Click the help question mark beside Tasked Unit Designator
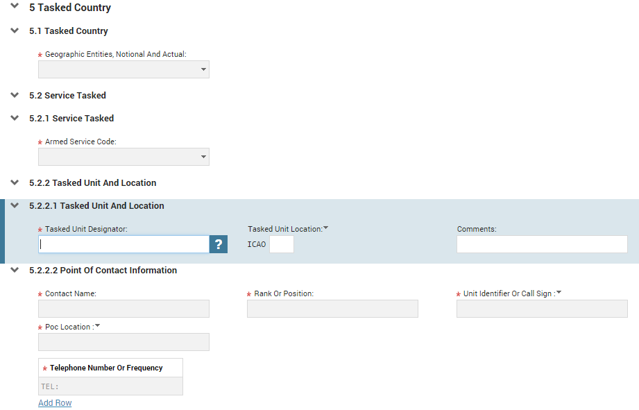639x410 pixels. pyautogui.click(x=219, y=244)
